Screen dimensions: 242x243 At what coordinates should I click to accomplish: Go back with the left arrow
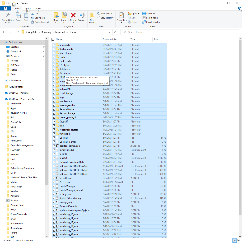point(4,32)
